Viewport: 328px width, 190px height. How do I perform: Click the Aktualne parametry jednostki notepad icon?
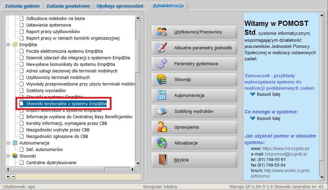(x=162, y=48)
